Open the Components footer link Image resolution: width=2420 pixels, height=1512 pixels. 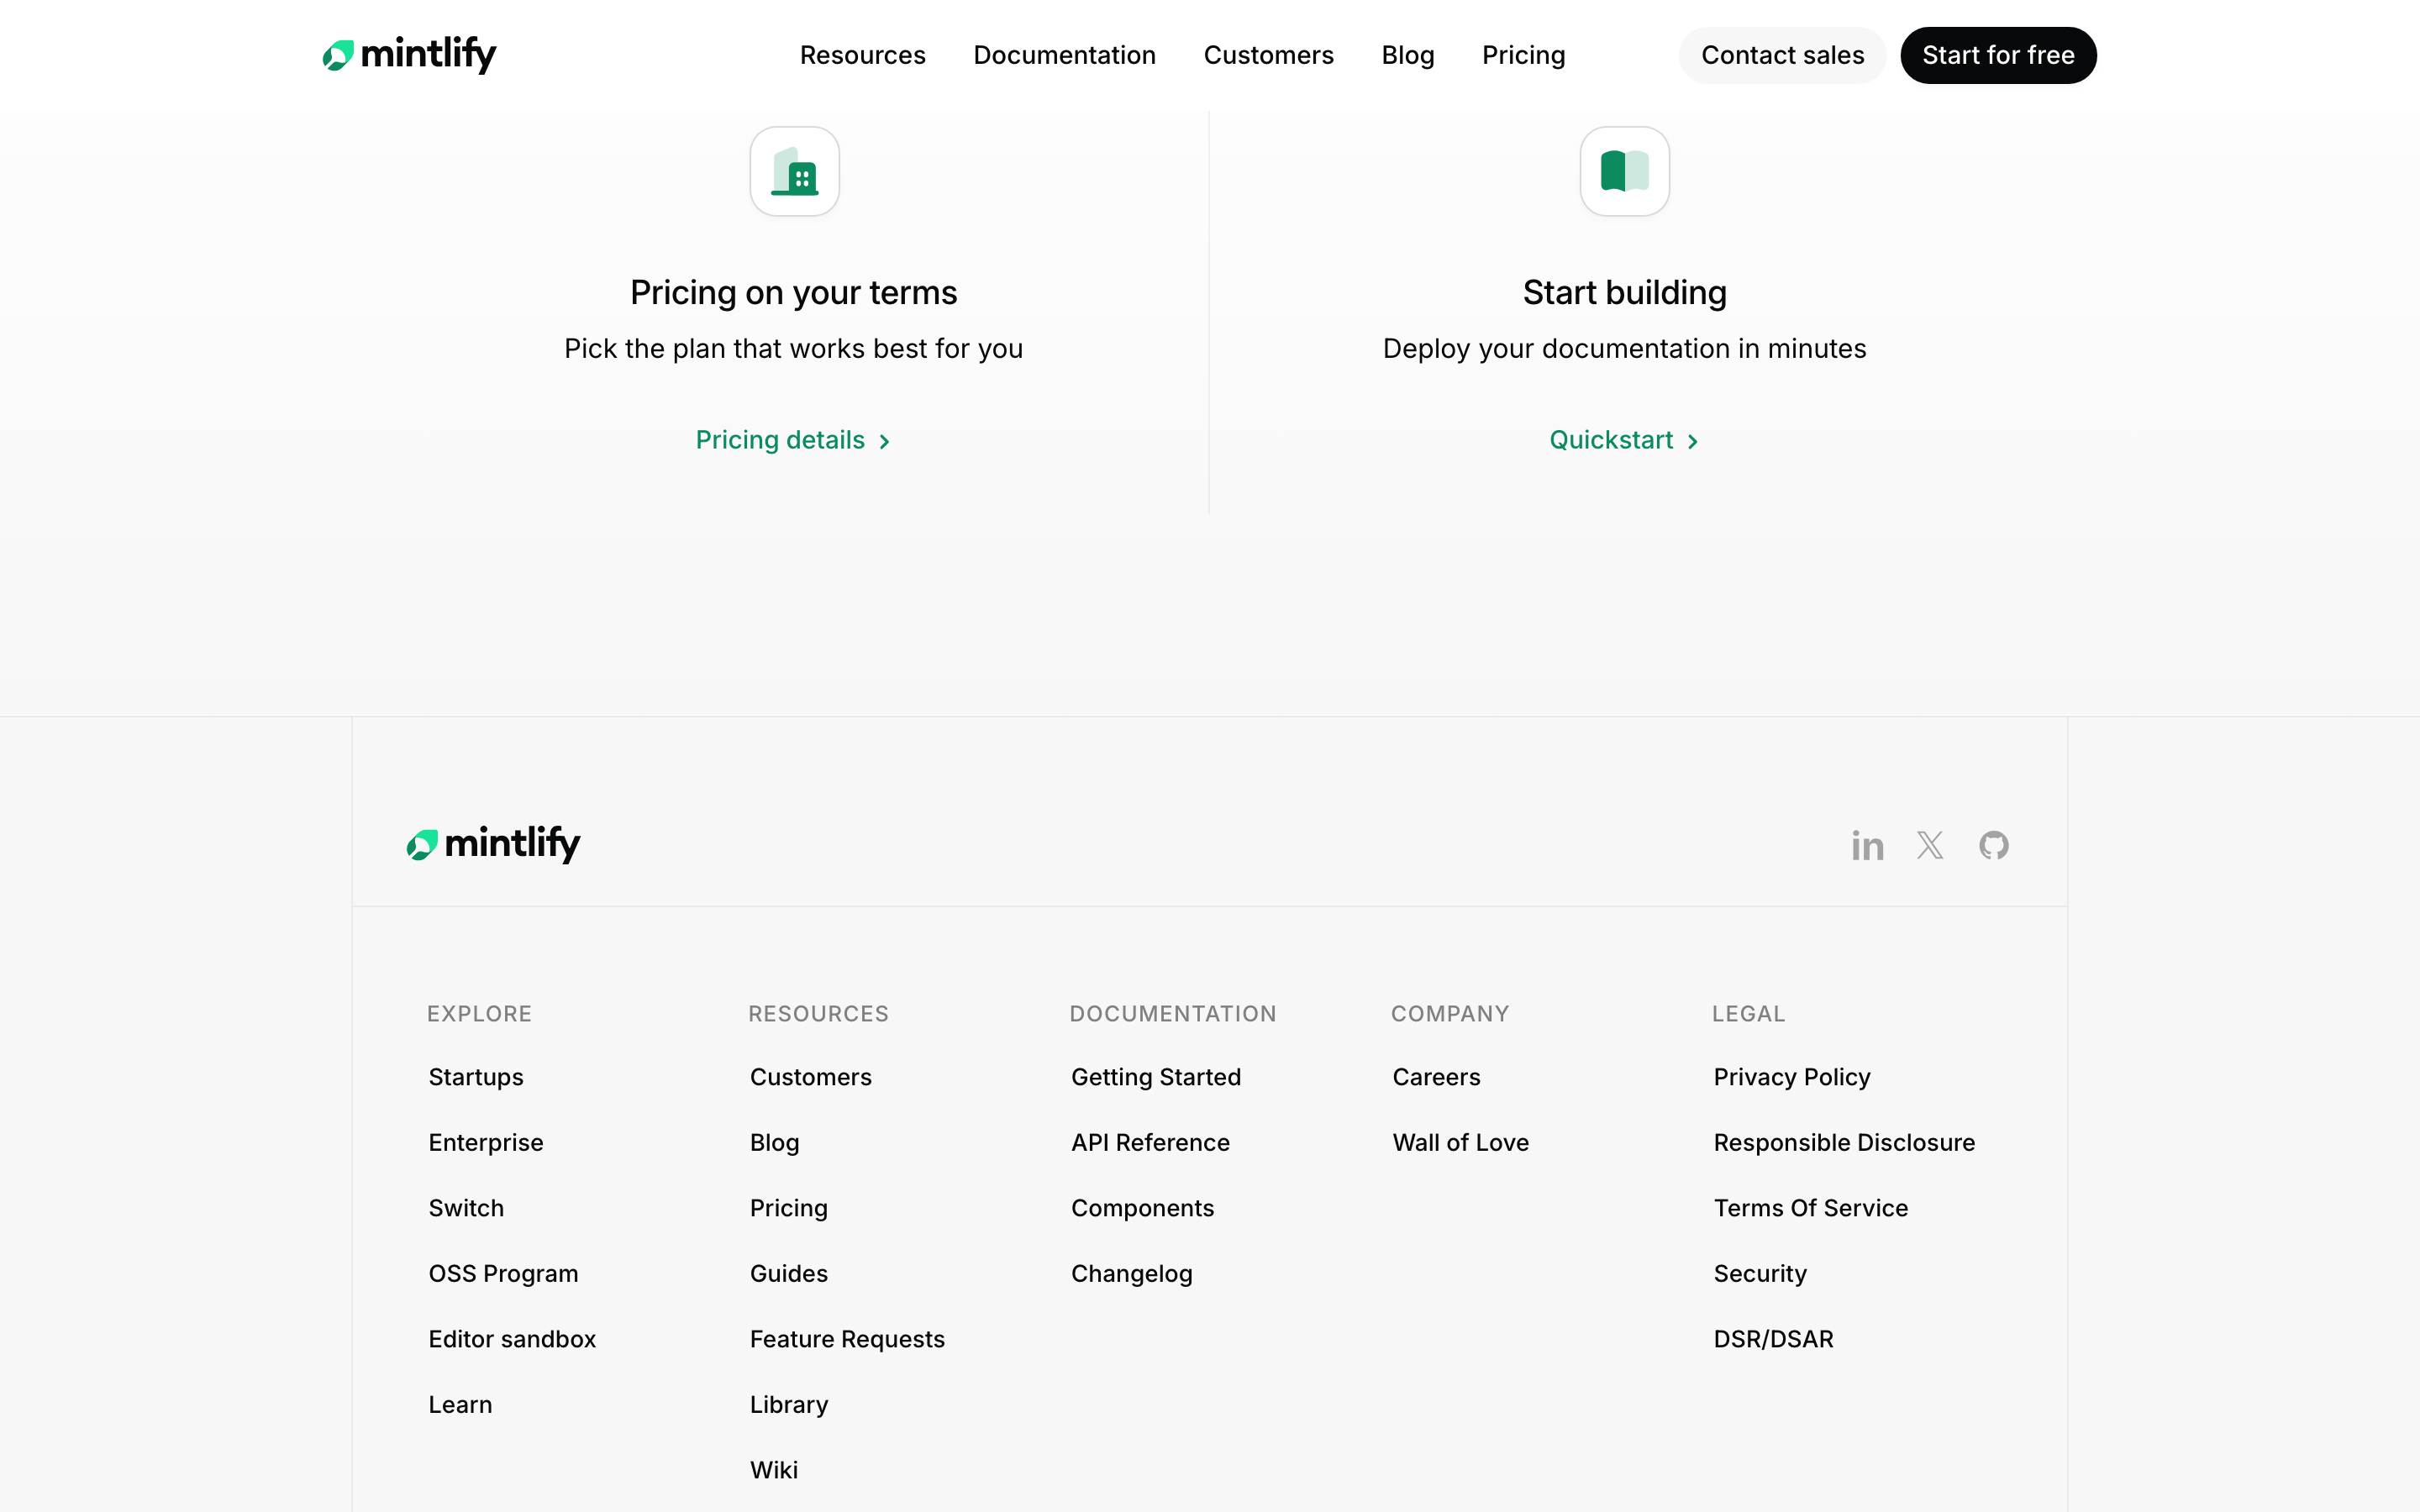click(1142, 1208)
